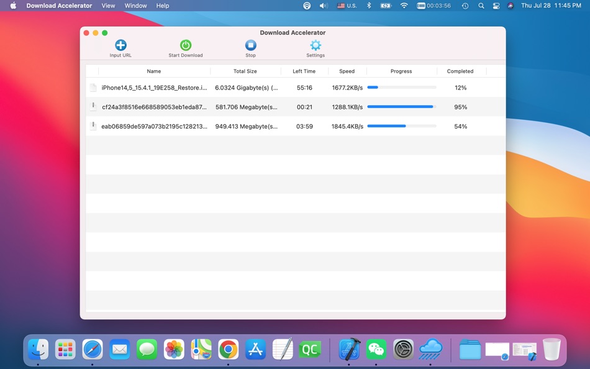Open Xcode from the Dock

[x=349, y=349]
